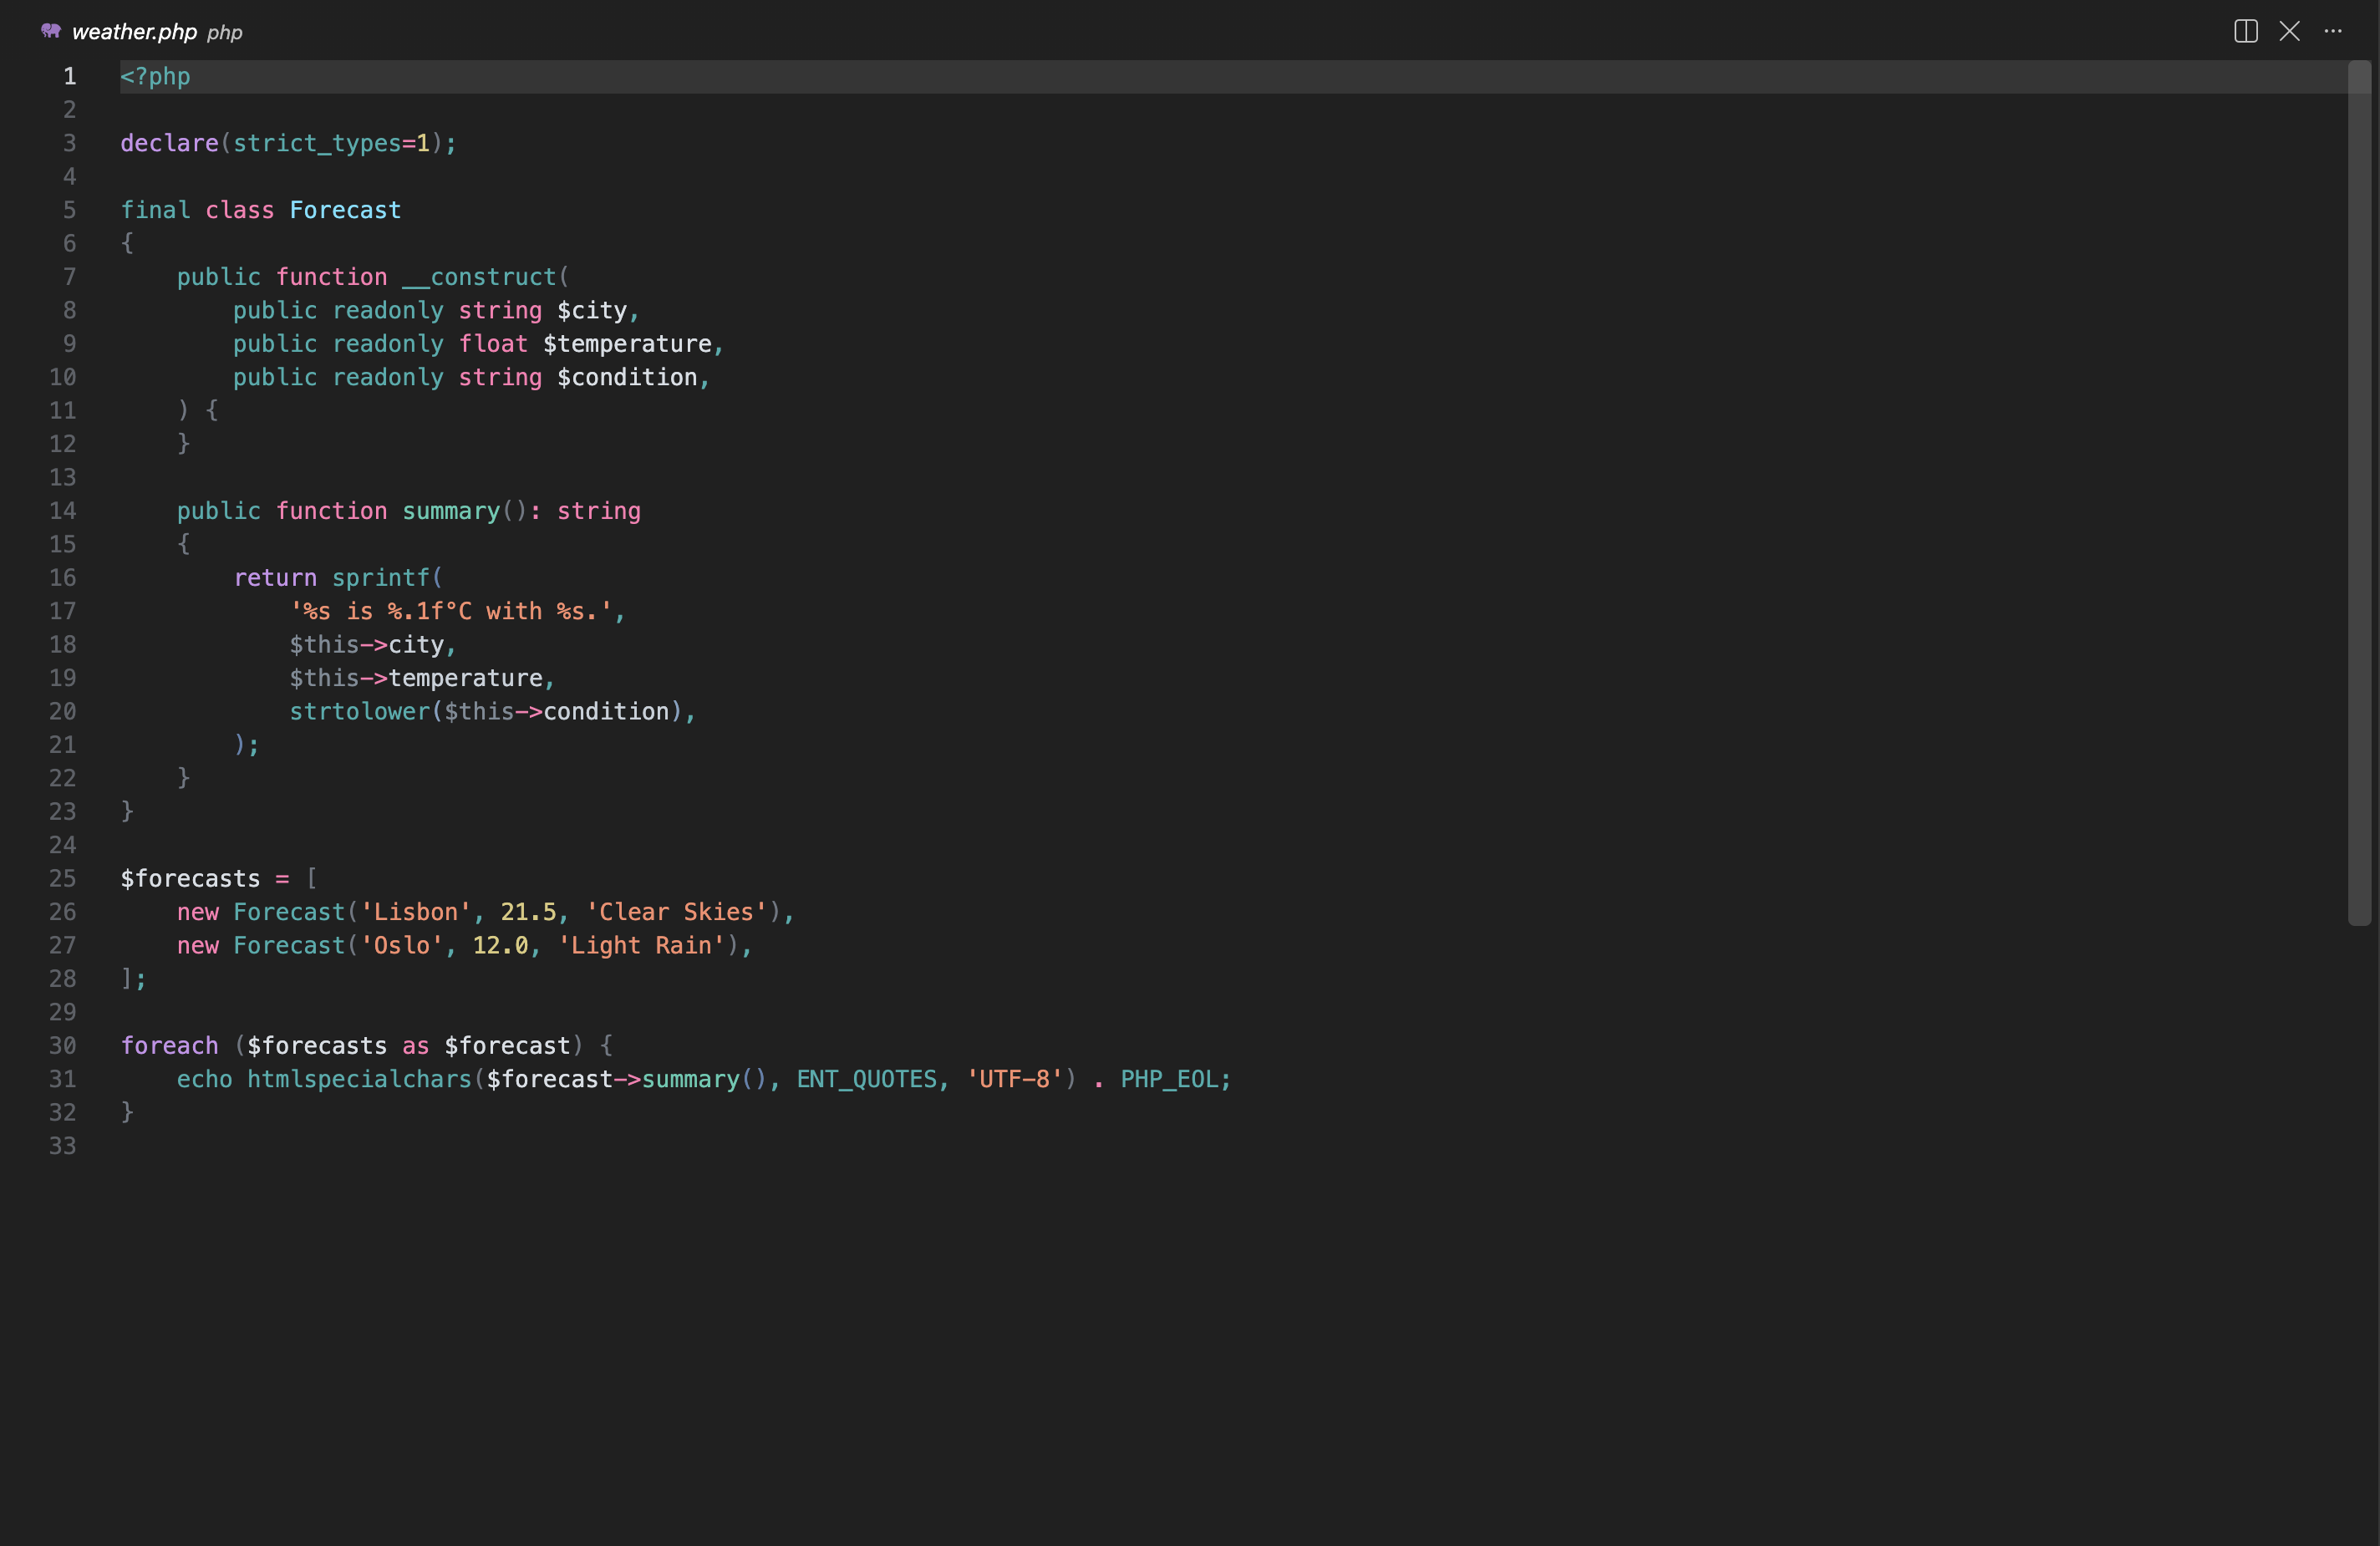Click the vertical scrollbar thumb

click(x=2359, y=493)
